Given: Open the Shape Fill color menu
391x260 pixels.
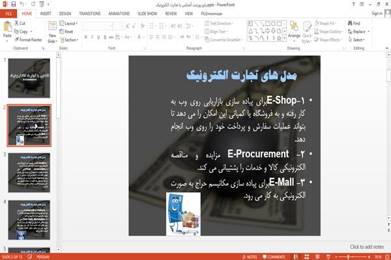Looking at the screenshot, I should coord(325,23).
